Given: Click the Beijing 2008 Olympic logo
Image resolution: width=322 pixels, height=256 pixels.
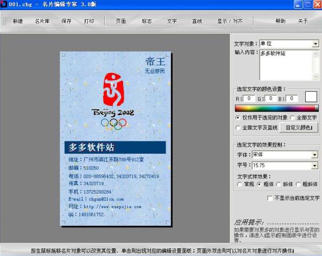Looking at the screenshot, I should [x=113, y=102].
